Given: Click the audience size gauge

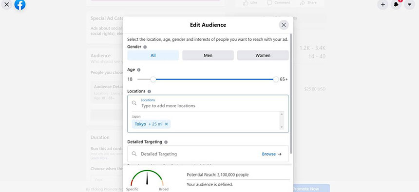Looking at the screenshot, I should [147, 177].
